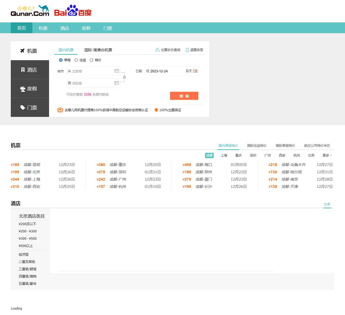Select the 特价 special price radio button
345x315 pixels.
pos(92,60)
